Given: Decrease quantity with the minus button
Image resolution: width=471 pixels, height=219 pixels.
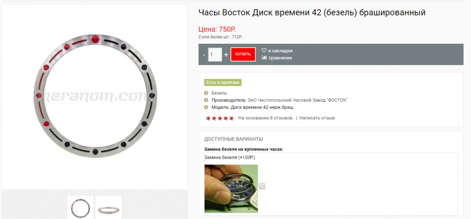Looking at the screenshot, I should click(204, 55).
